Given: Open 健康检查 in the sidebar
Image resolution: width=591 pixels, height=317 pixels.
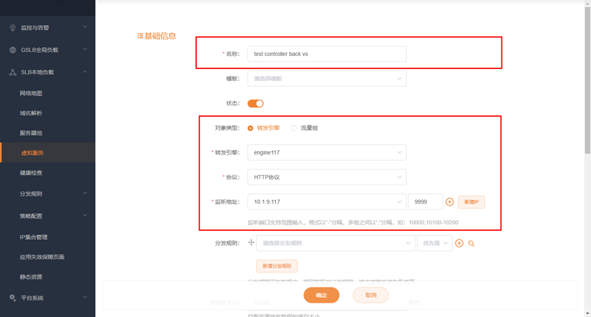Looking at the screenshot, I should [31, 174].
